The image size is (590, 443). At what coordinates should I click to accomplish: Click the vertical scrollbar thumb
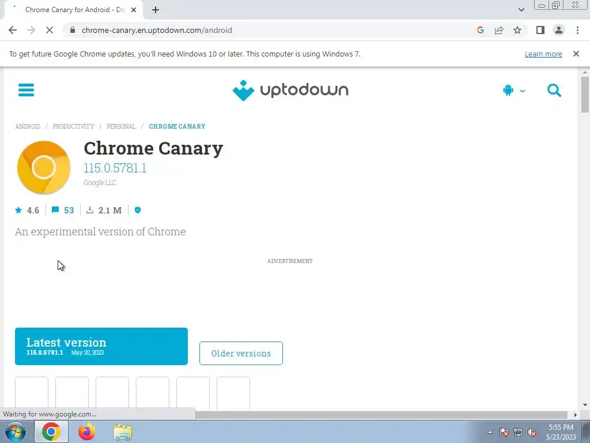[x=585, y=94]
